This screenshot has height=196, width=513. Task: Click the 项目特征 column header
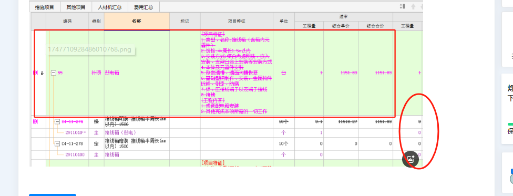pos(237,21)
